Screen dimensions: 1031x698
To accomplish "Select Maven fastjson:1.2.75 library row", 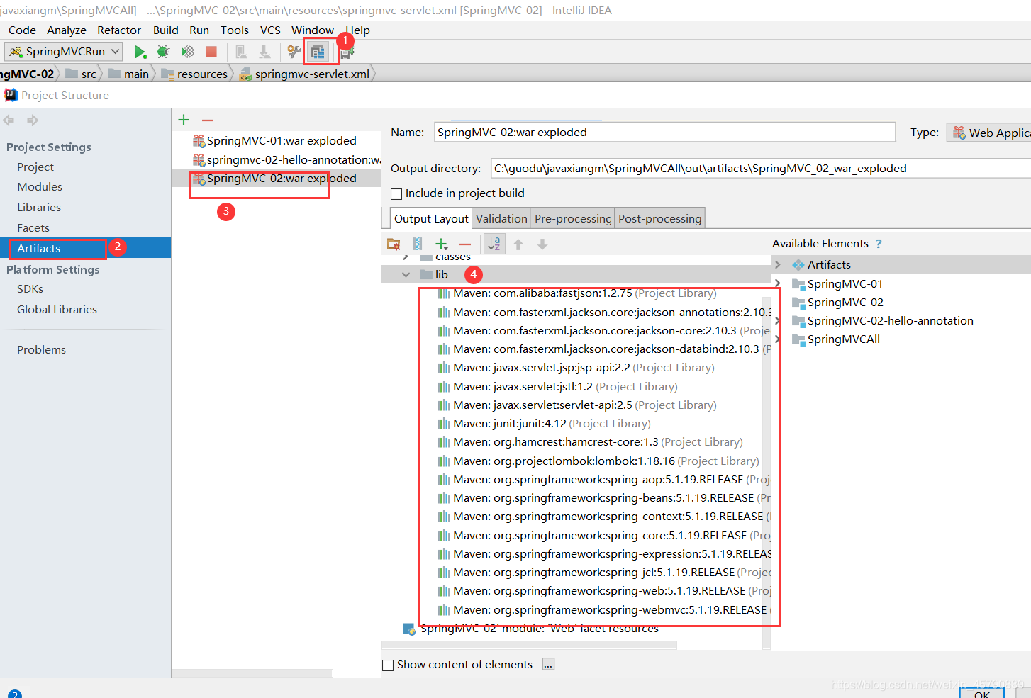I will click(576, 293).
